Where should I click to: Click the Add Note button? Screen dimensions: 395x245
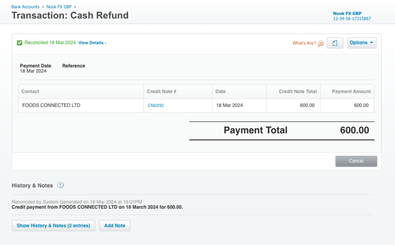115,225
